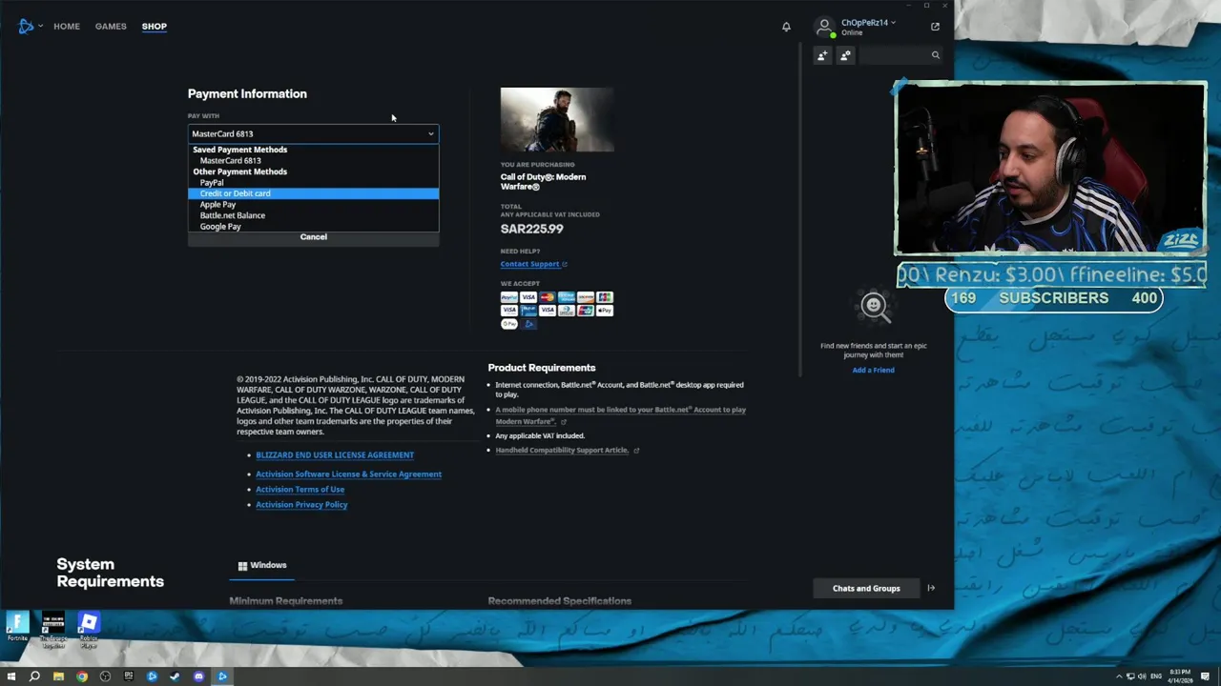Select saved MasterCard 6813 option
This screenshot has height=686, width=1221.
(x=313, y=160)
